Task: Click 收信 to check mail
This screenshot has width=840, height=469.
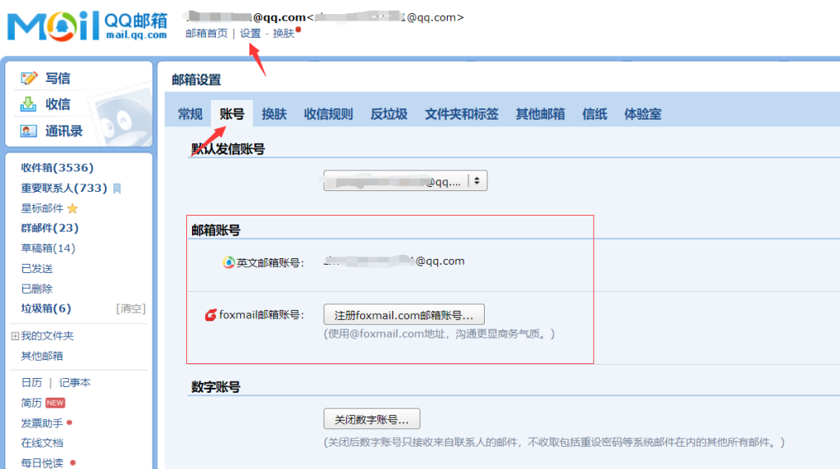Action: pos(58,104)
